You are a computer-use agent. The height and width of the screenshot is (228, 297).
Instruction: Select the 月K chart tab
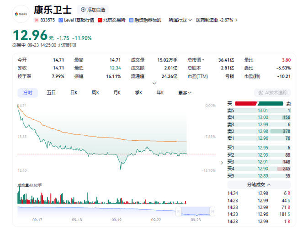click(x=117, y=93)
